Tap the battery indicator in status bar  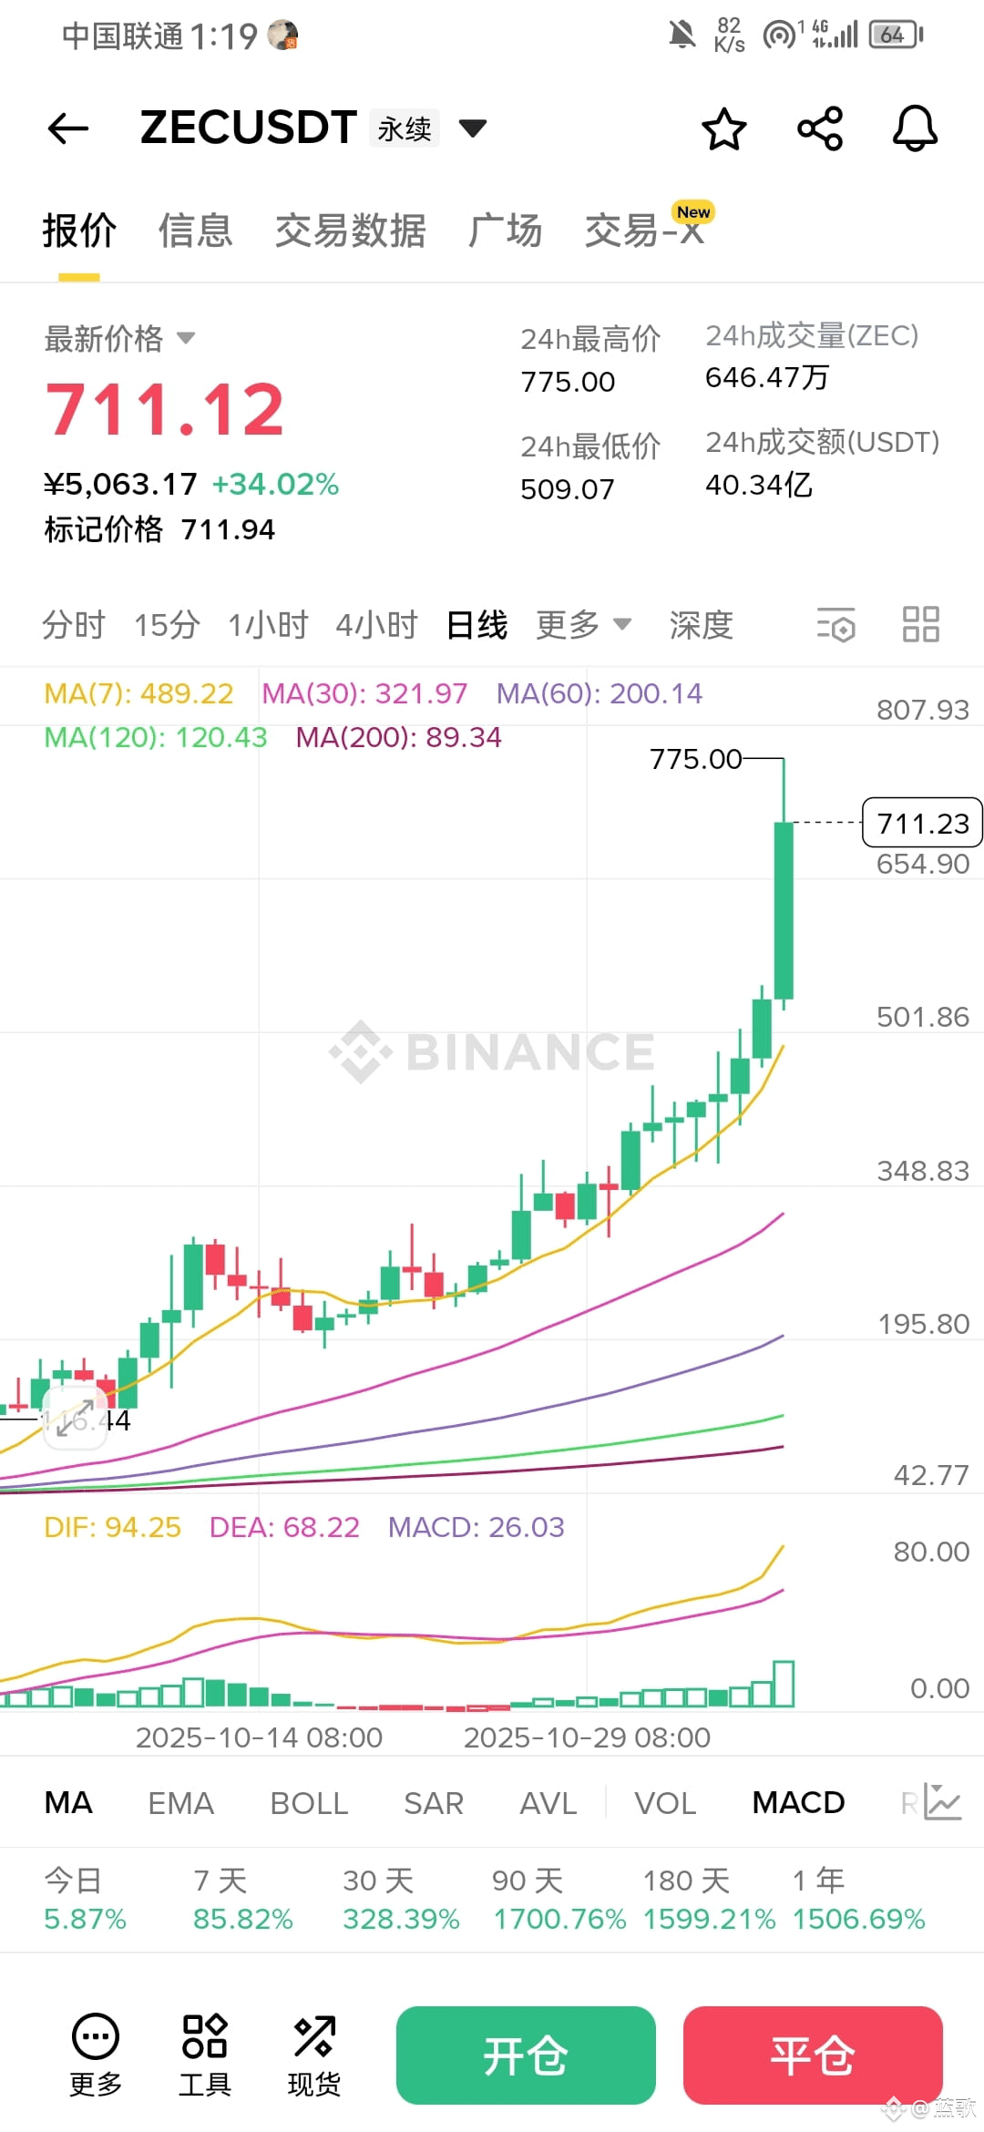[897, 35]
